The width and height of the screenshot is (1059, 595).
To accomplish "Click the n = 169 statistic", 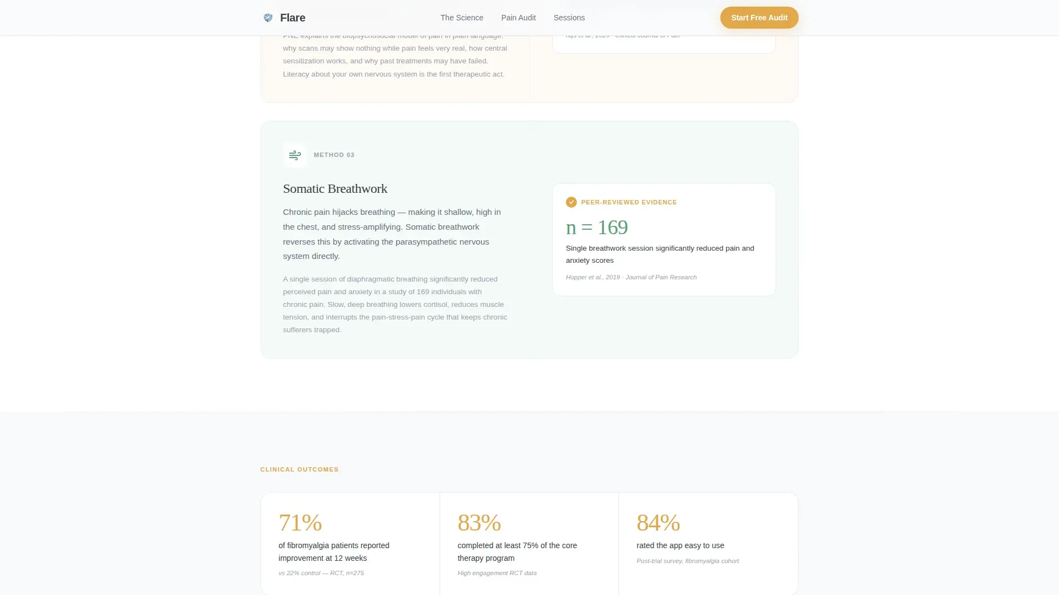I will click(x=597, y=227).
